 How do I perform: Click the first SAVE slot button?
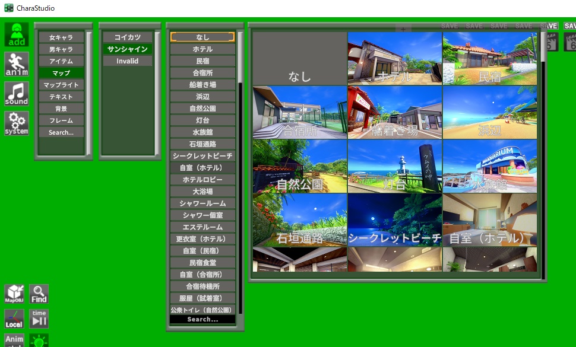pyautogui.click(x=450, y=26)
